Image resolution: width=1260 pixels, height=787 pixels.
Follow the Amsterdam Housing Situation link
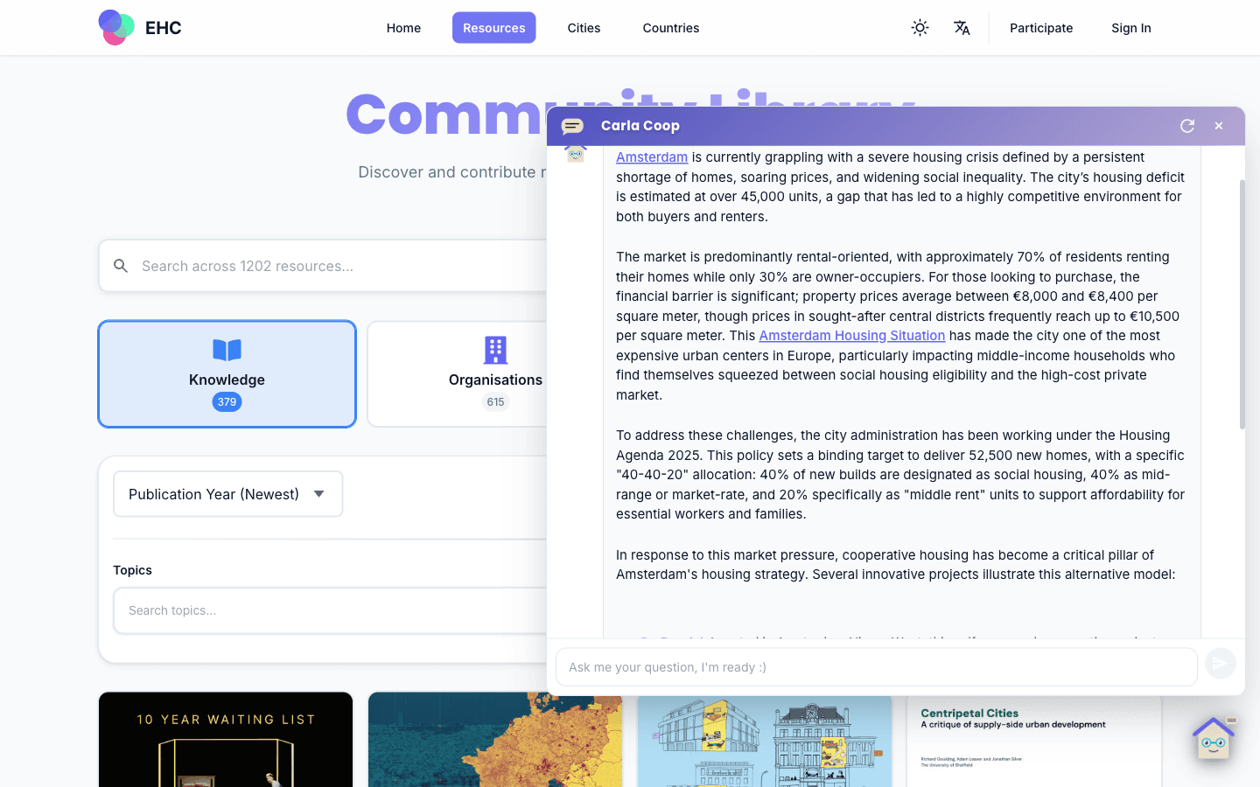coord(851,335)
